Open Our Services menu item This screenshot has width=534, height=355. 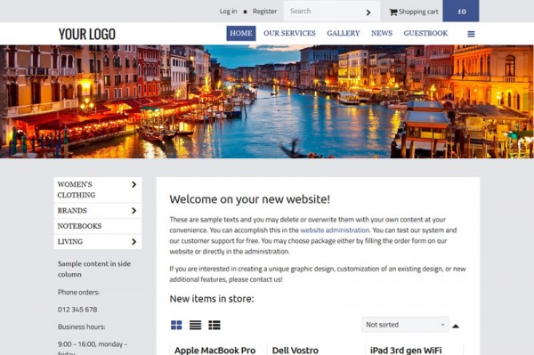pyautogui.click(x=289, y=33)
